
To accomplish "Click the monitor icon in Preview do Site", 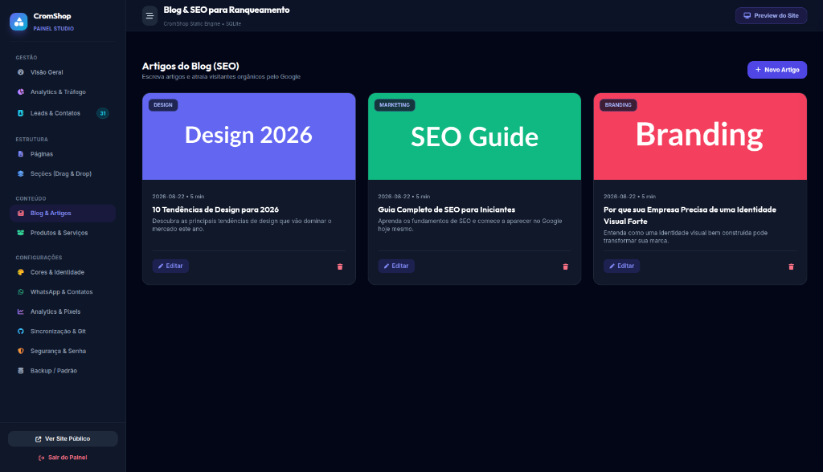I will click(747, 16).
